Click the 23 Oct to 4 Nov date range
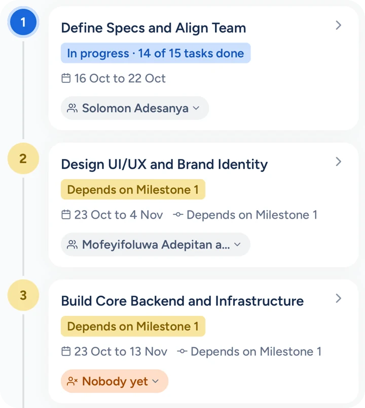The width and height of the screenshot is (365, 408). pyautogui.click(x=119, y=215)
